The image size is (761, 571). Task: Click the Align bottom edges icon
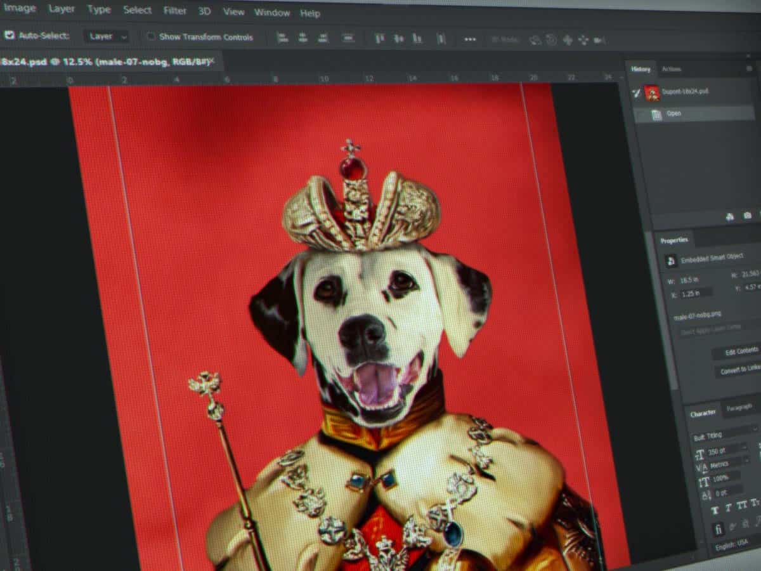coord(417,39)
